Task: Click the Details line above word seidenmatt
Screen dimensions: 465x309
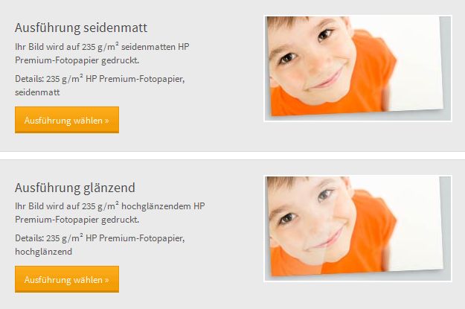Action: (100, 79)
